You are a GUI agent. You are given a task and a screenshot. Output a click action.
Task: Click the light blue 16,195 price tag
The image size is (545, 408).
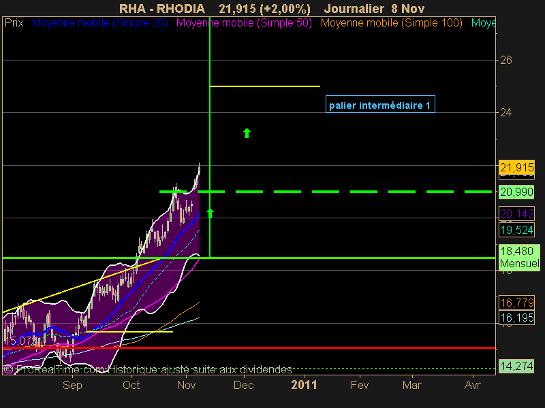click(516, 318)
